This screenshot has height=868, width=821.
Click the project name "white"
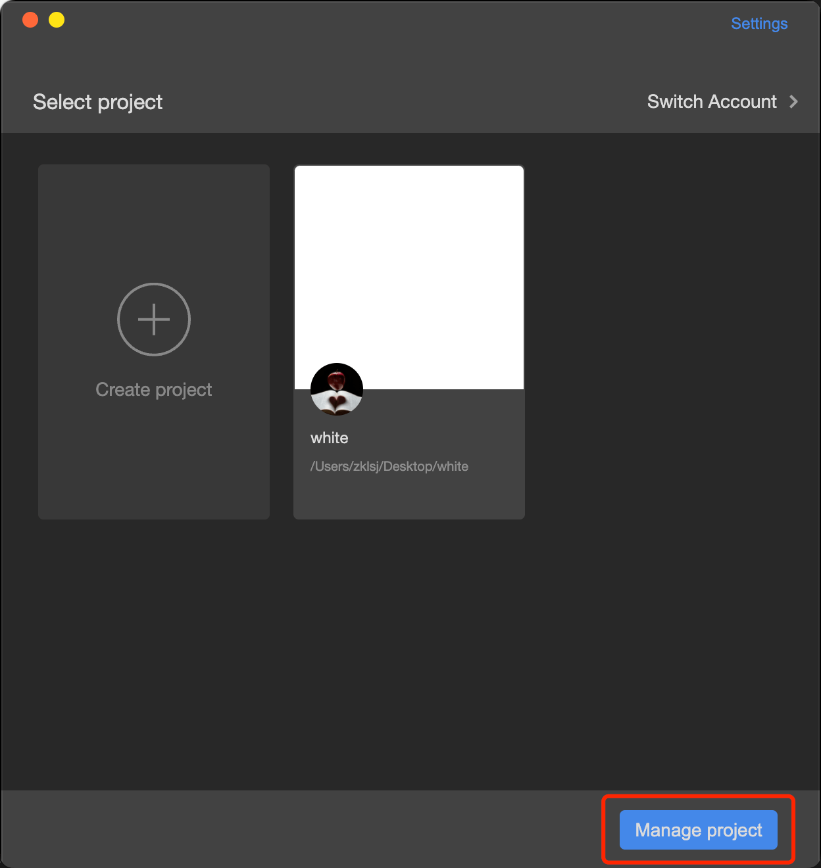tap(330, 438)
